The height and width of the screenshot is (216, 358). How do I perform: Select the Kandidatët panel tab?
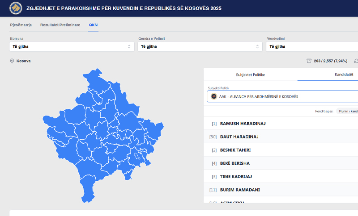tap(343, 75)
